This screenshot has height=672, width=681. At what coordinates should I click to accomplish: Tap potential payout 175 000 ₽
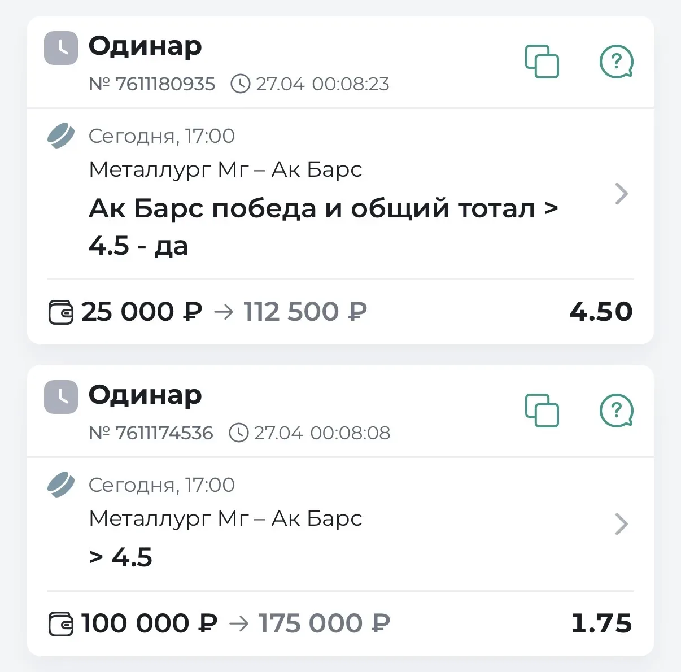[324, 623]
